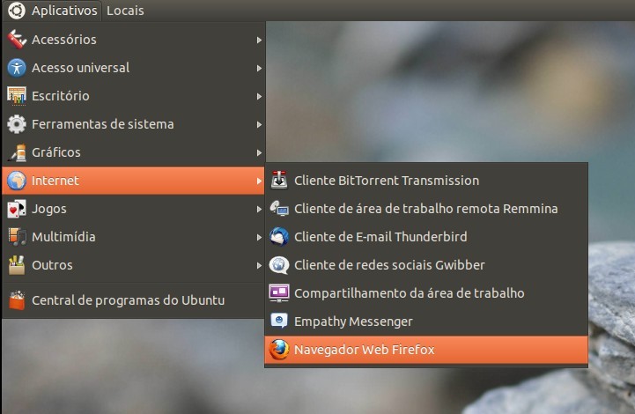The height and width of the screenshot is (414, 635).
Task: Select the Gráficos menu category
Action: coord(56,152)
